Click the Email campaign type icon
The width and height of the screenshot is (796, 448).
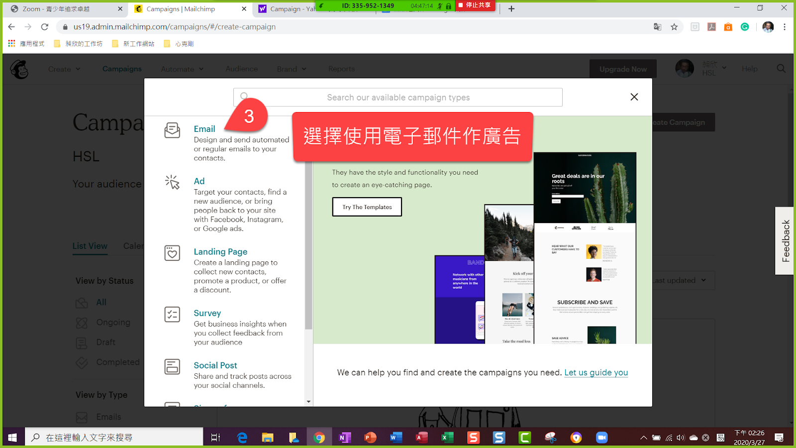(172, 130)
